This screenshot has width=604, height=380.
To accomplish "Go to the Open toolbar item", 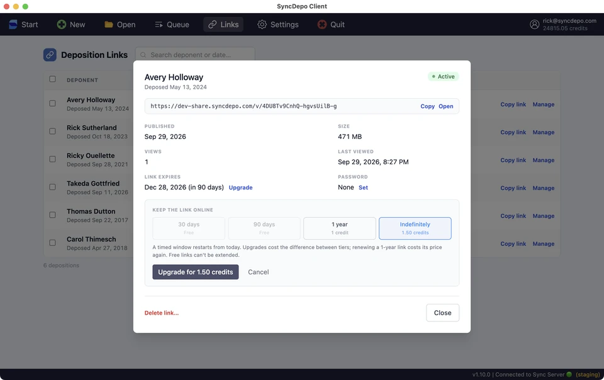I will (120, 25).
